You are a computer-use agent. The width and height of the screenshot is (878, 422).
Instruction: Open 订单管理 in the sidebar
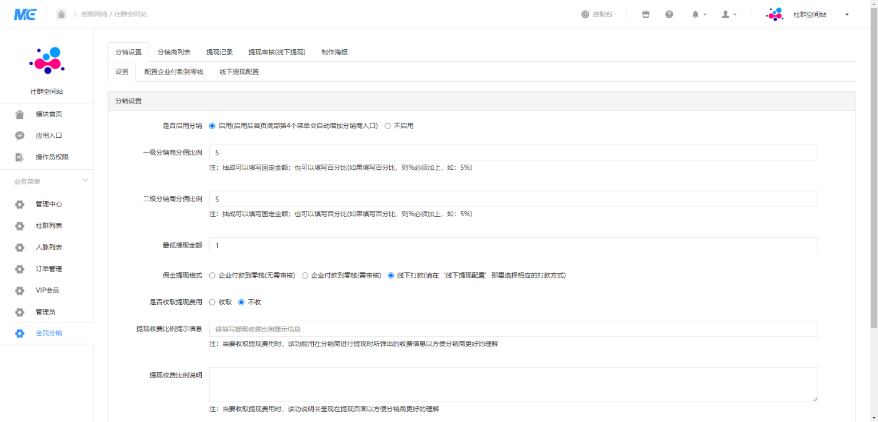(49, 269)
